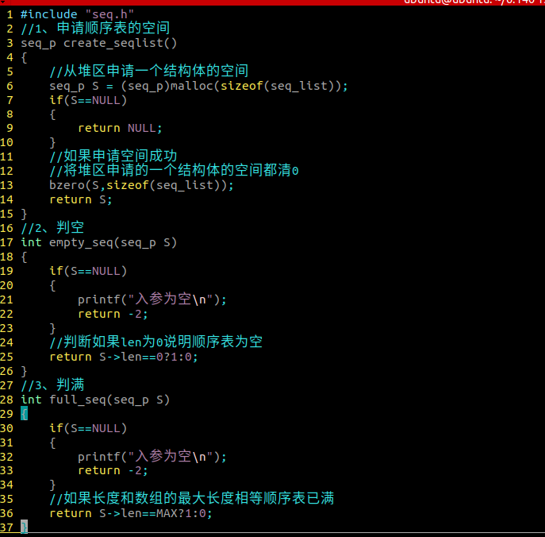Click the //1、申请顺序表的空间 comment
The height and width of the screenshot is (537, 545).
tap(95, 29)
